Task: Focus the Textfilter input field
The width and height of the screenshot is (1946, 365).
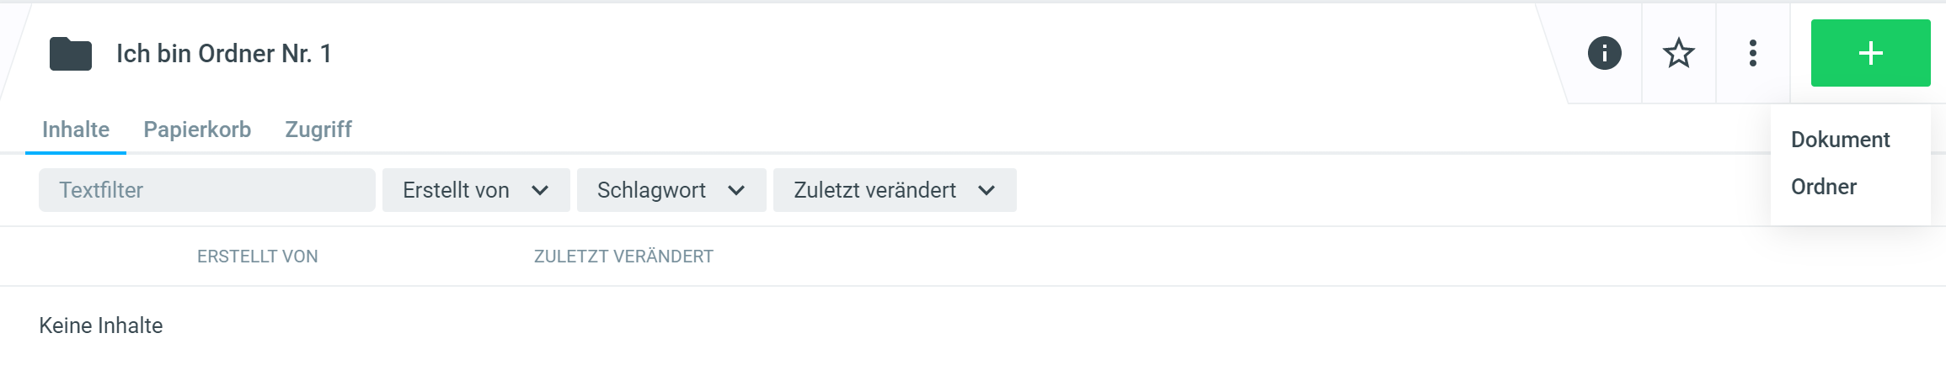Action: coord(206,190)
